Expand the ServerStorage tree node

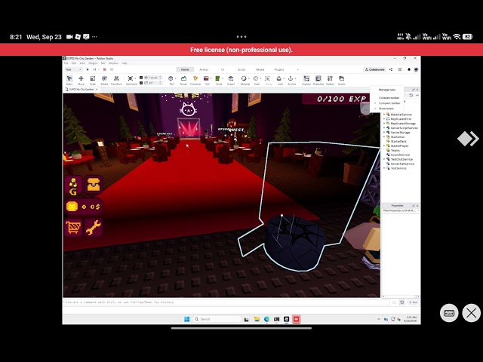tap(384, 133)
